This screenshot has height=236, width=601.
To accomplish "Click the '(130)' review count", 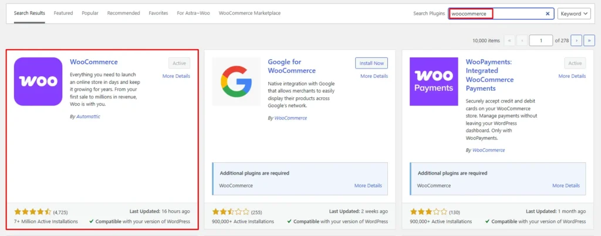I will point(454,213).
